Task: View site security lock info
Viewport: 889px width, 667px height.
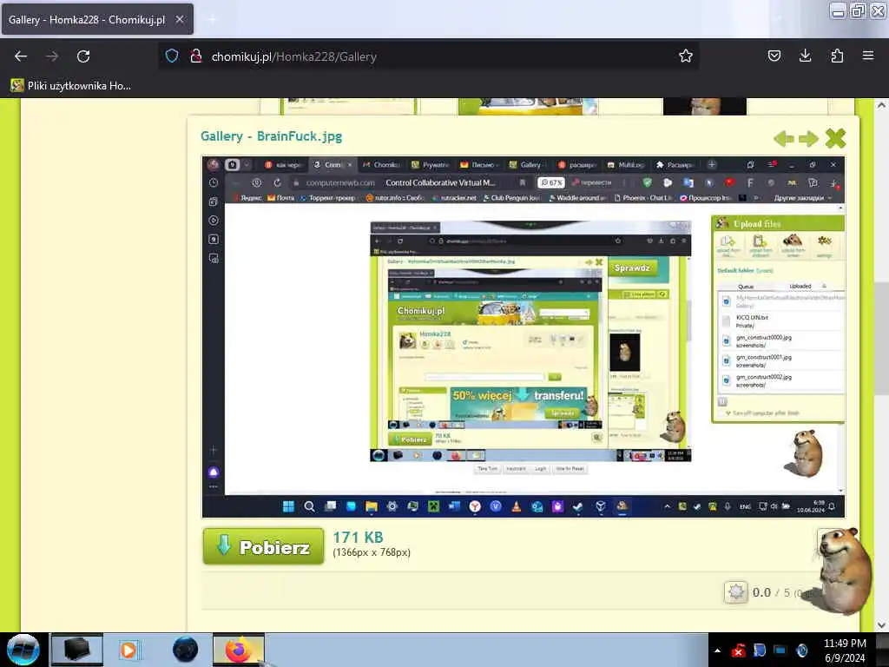Action: click(x=196, y=56)
